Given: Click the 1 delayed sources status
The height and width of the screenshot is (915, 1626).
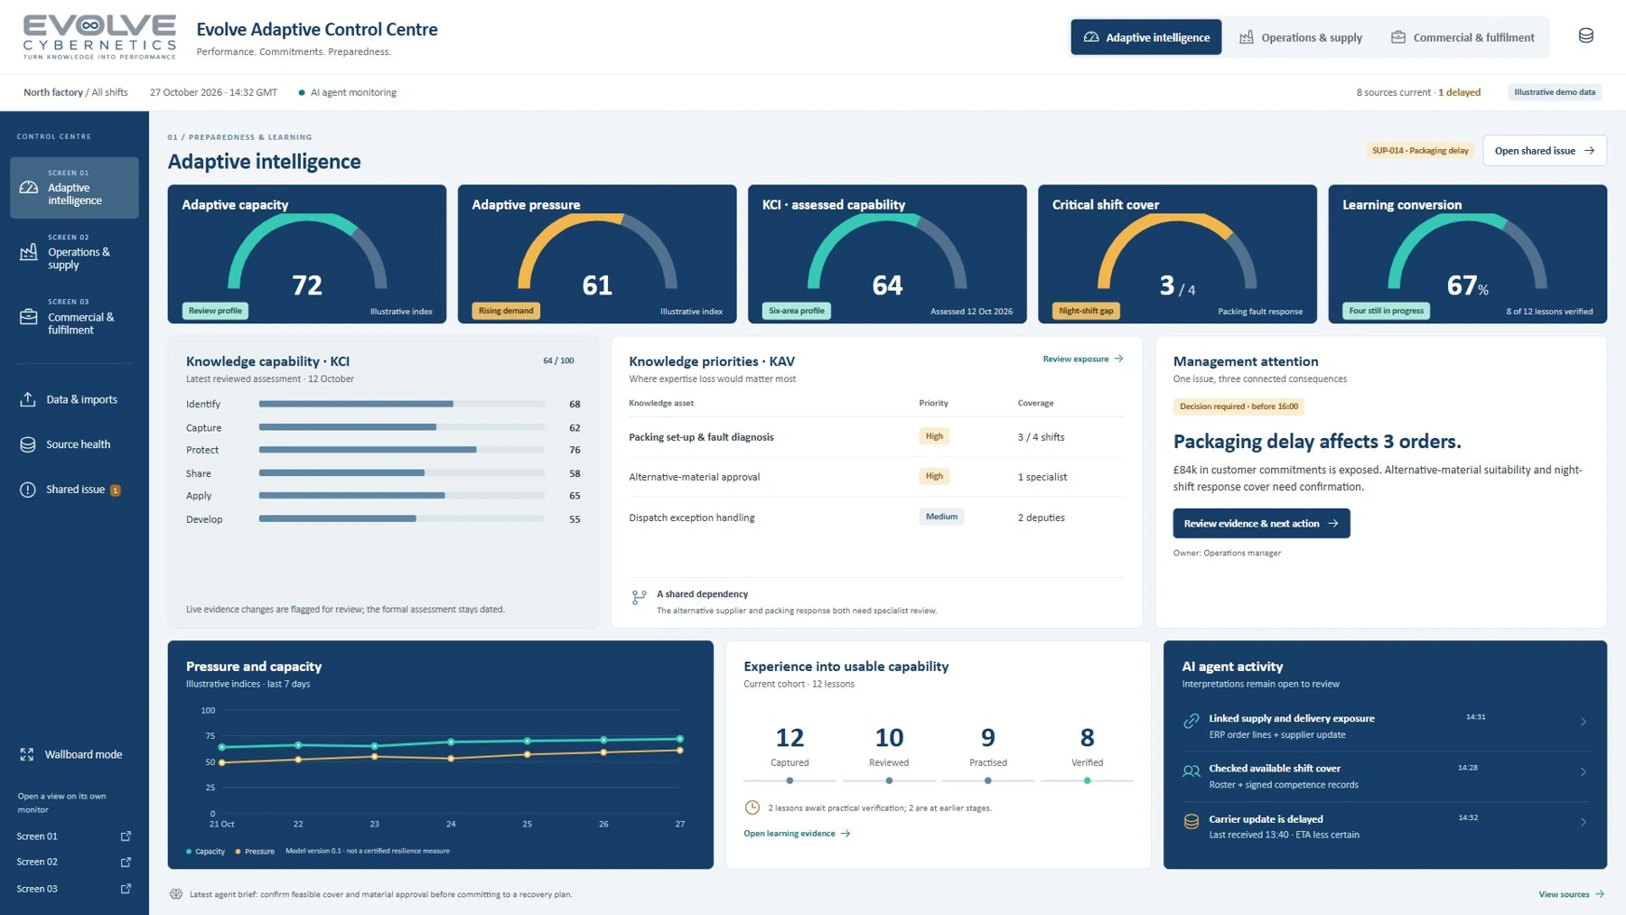Looking at the screenshot, I should click(1459, 92).
